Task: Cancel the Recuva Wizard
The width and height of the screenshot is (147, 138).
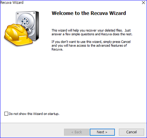Action: tap(132, 132)
